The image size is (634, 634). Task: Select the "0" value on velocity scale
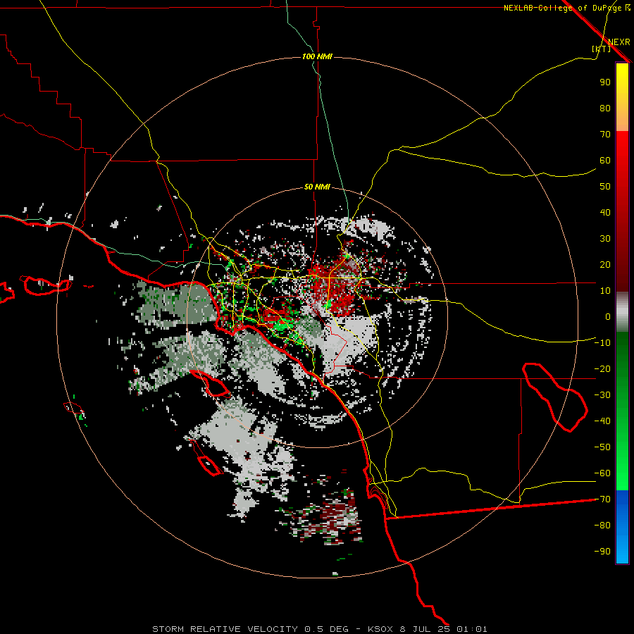[608, 317]
